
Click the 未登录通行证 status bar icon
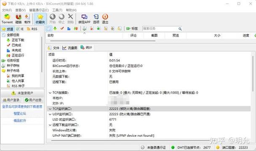coord(143,147)
